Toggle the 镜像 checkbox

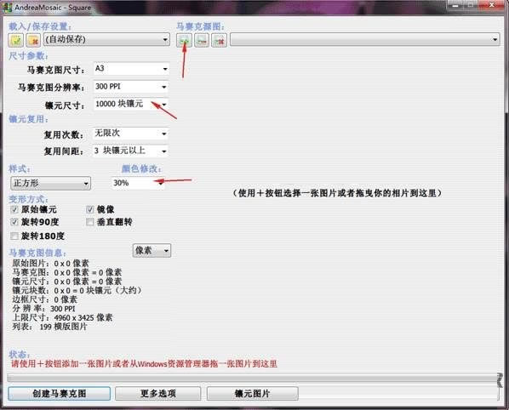(x=90, y=209)
